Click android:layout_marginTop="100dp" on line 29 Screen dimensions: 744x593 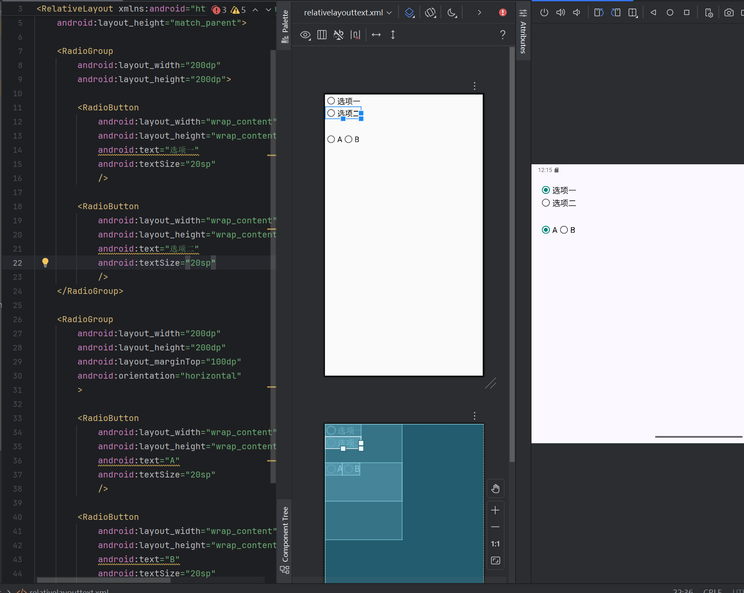point(159,362)
